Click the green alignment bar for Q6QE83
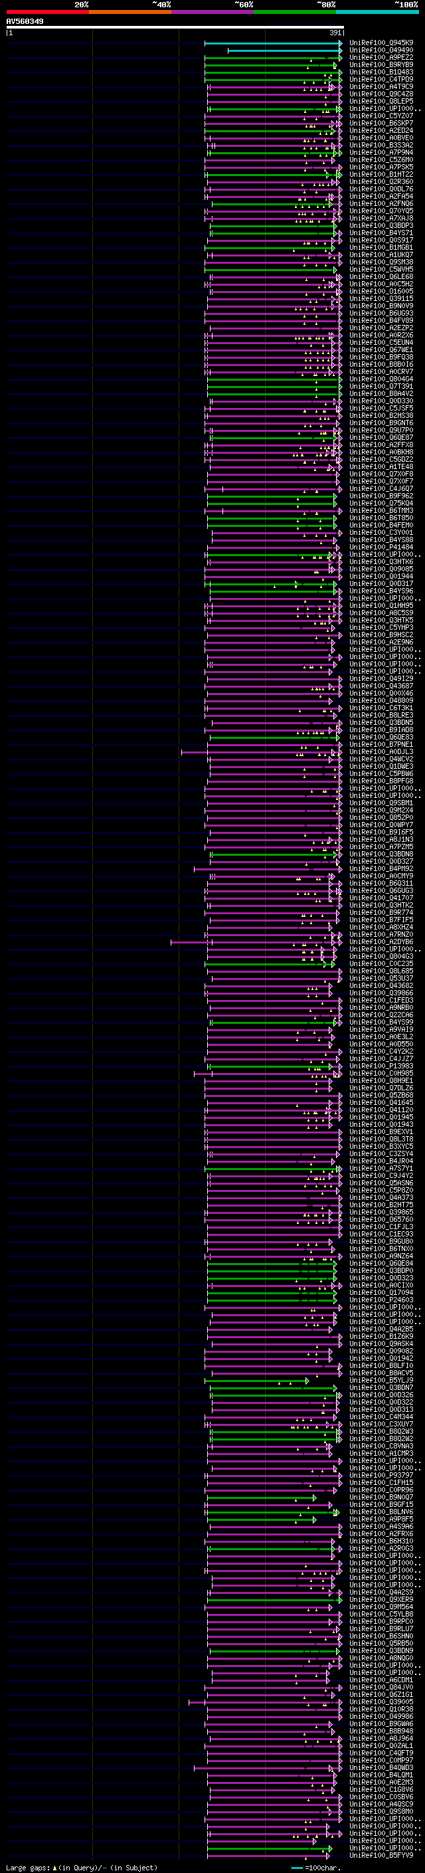Screen dimensions: 425x1873 pos(276,738)
